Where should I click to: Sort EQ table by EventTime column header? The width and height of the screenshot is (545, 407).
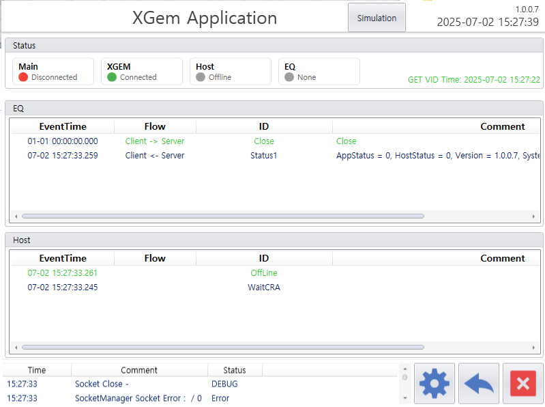tap(63, 126)
